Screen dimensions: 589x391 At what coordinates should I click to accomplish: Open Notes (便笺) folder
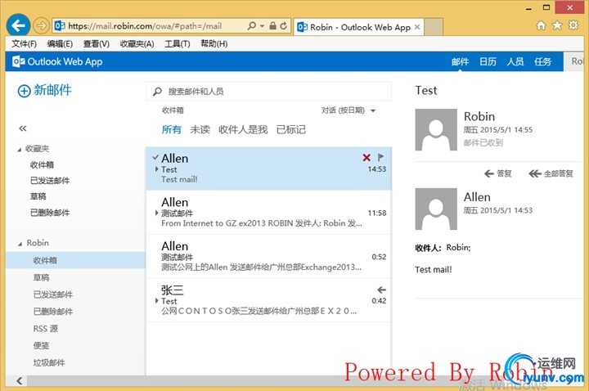pyautogui.click(x=42, y=345)
